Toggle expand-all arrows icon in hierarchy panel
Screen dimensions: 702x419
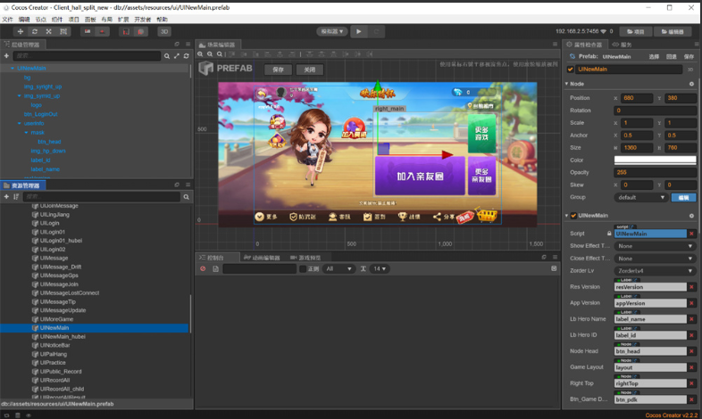pos(177,56)
